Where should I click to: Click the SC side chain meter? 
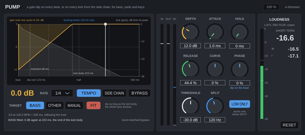[x=175, y=75]
